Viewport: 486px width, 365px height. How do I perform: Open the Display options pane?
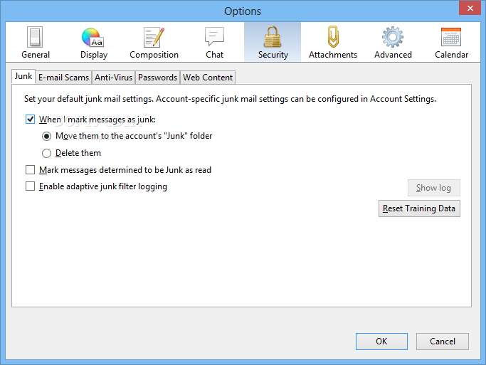94,43
